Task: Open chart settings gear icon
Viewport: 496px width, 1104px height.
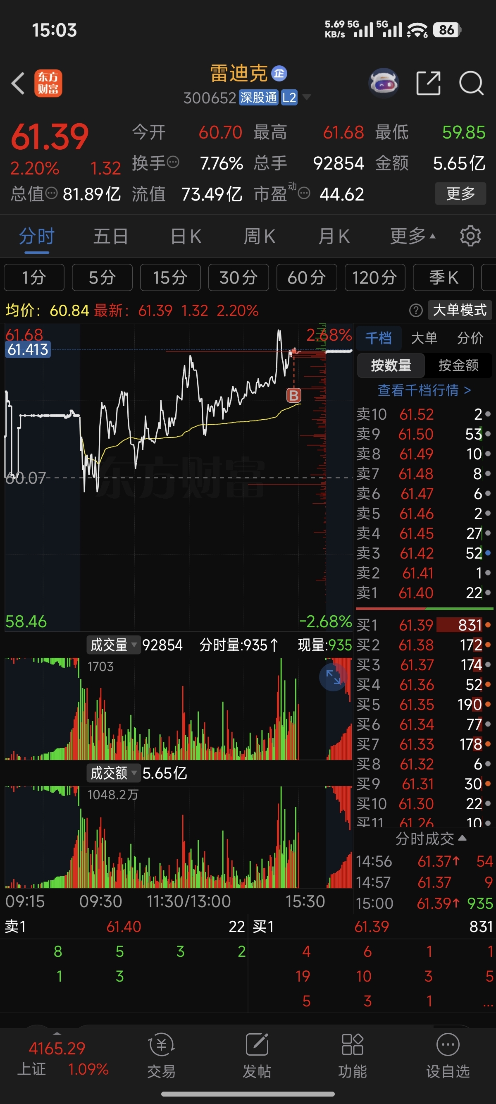Action: click(470, 236)
